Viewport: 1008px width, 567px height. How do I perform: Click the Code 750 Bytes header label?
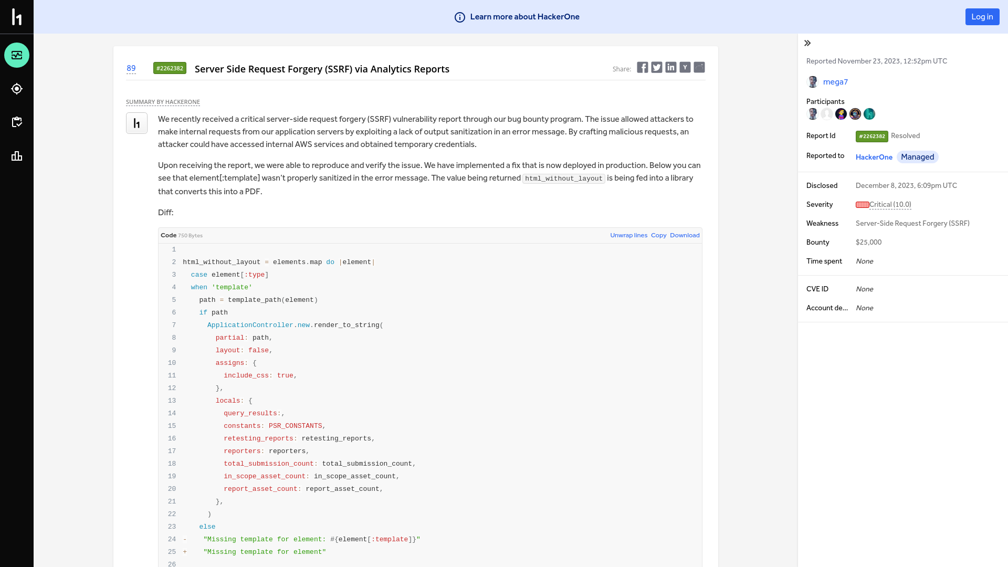click(182, 235)
